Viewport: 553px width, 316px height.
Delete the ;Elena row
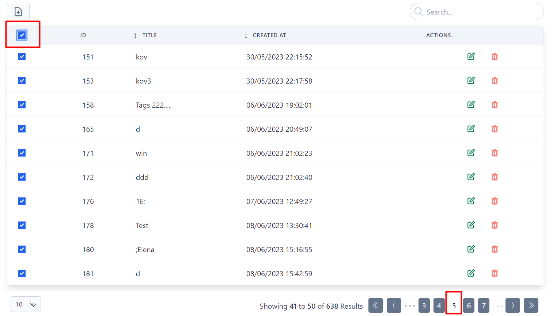[495, 249]
